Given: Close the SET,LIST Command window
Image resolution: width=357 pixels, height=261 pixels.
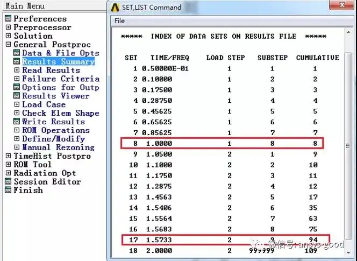Looking at the screenshot, I should point(341,4).
